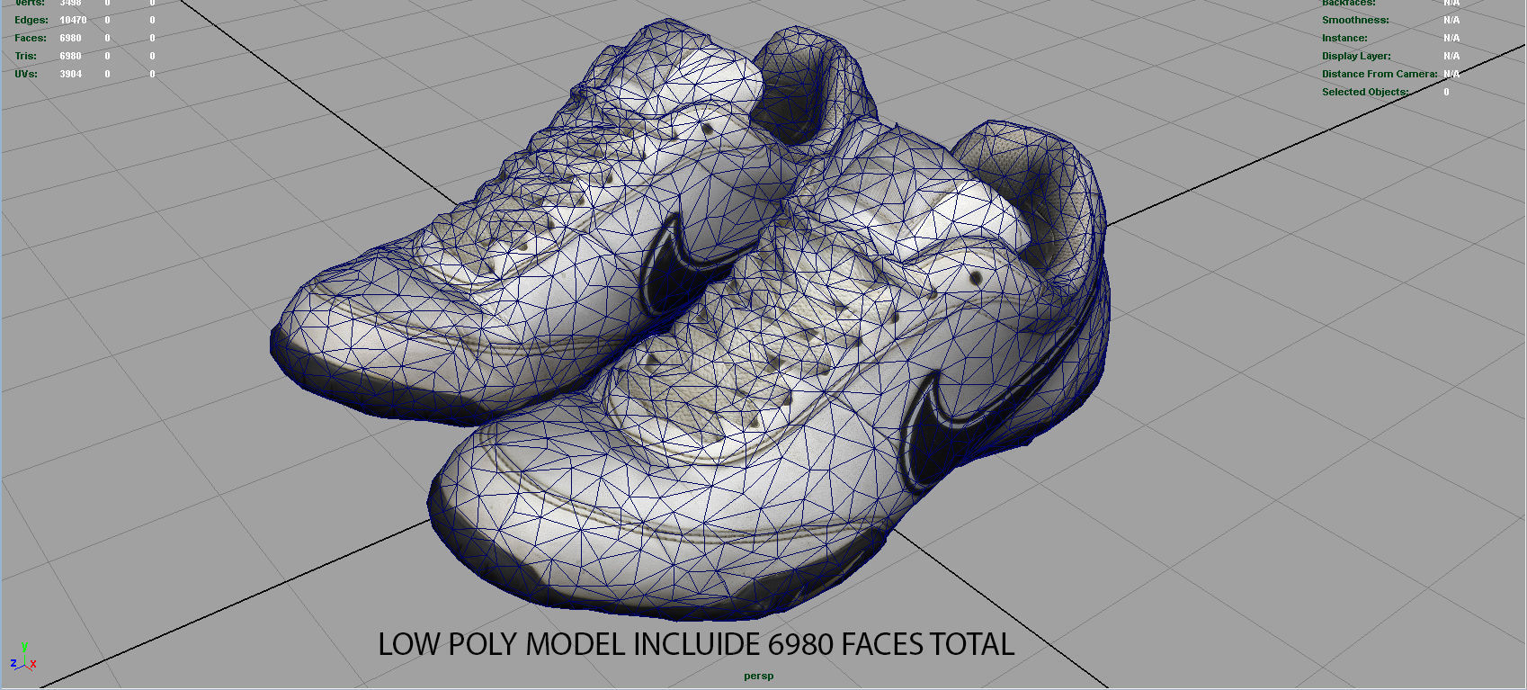Click the Instance: label

[1344, 38]
